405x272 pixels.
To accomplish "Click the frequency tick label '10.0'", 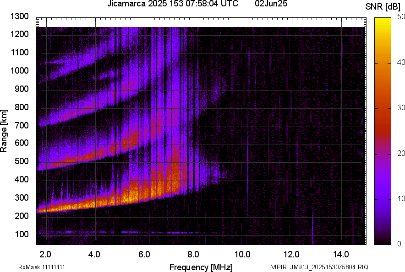I will 242,255.
